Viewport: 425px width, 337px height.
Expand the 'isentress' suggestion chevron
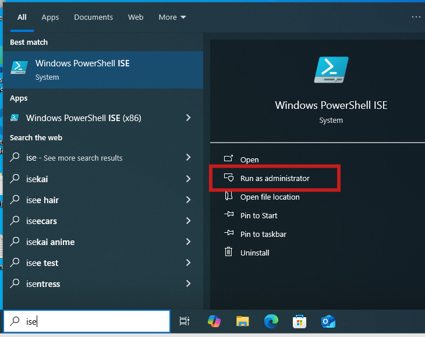tap(189, 283)
